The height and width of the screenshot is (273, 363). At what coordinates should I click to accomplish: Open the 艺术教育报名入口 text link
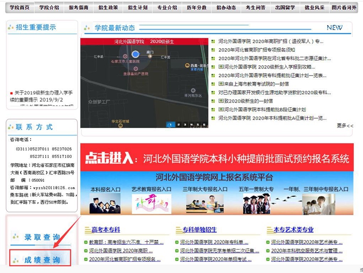point(151,189)
